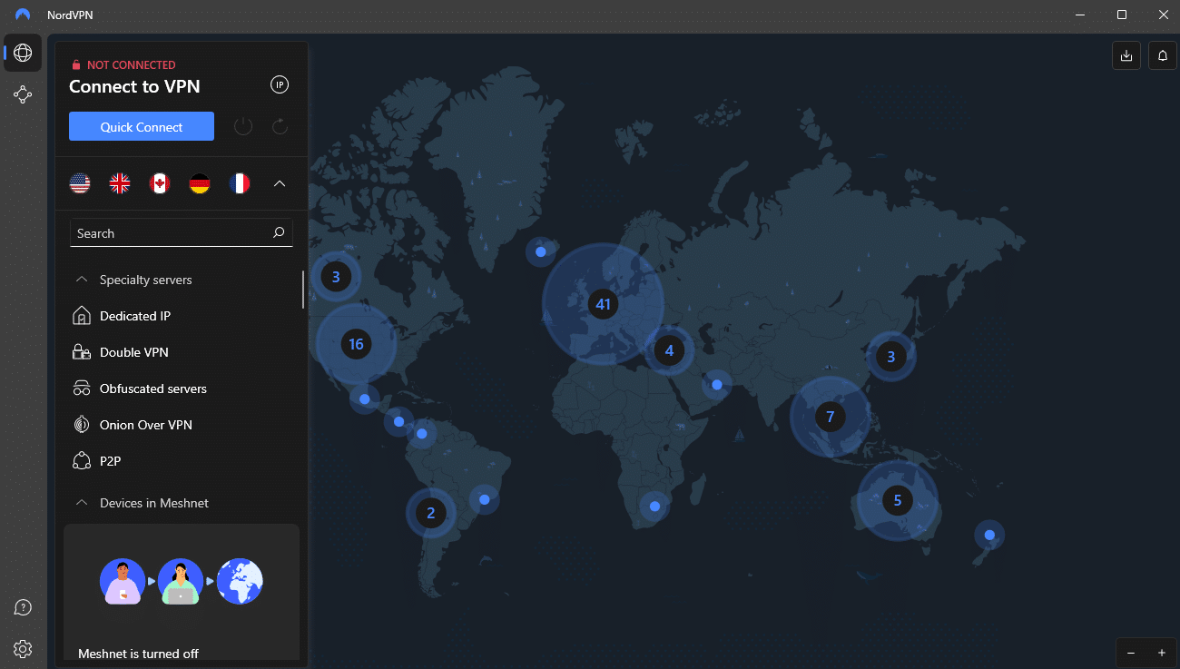Close the NordVPN window
This screenshot has width=1180, height=669.
coord(1164,15)
